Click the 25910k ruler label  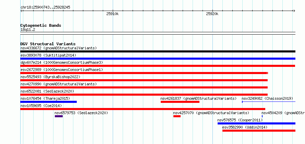point(112,14)
